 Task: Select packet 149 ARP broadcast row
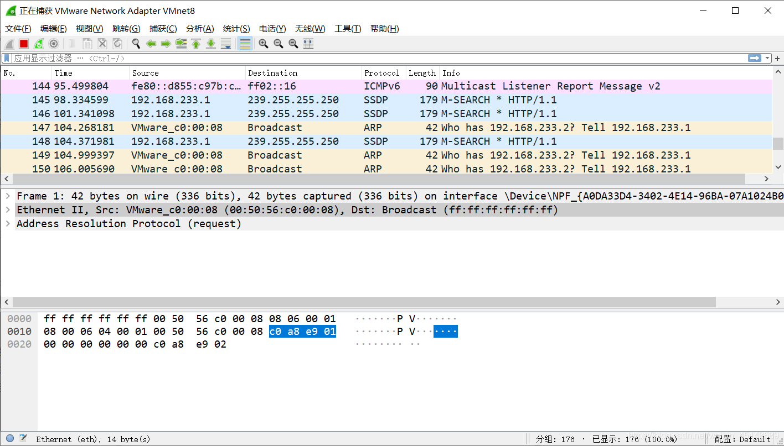pos(386,155)
